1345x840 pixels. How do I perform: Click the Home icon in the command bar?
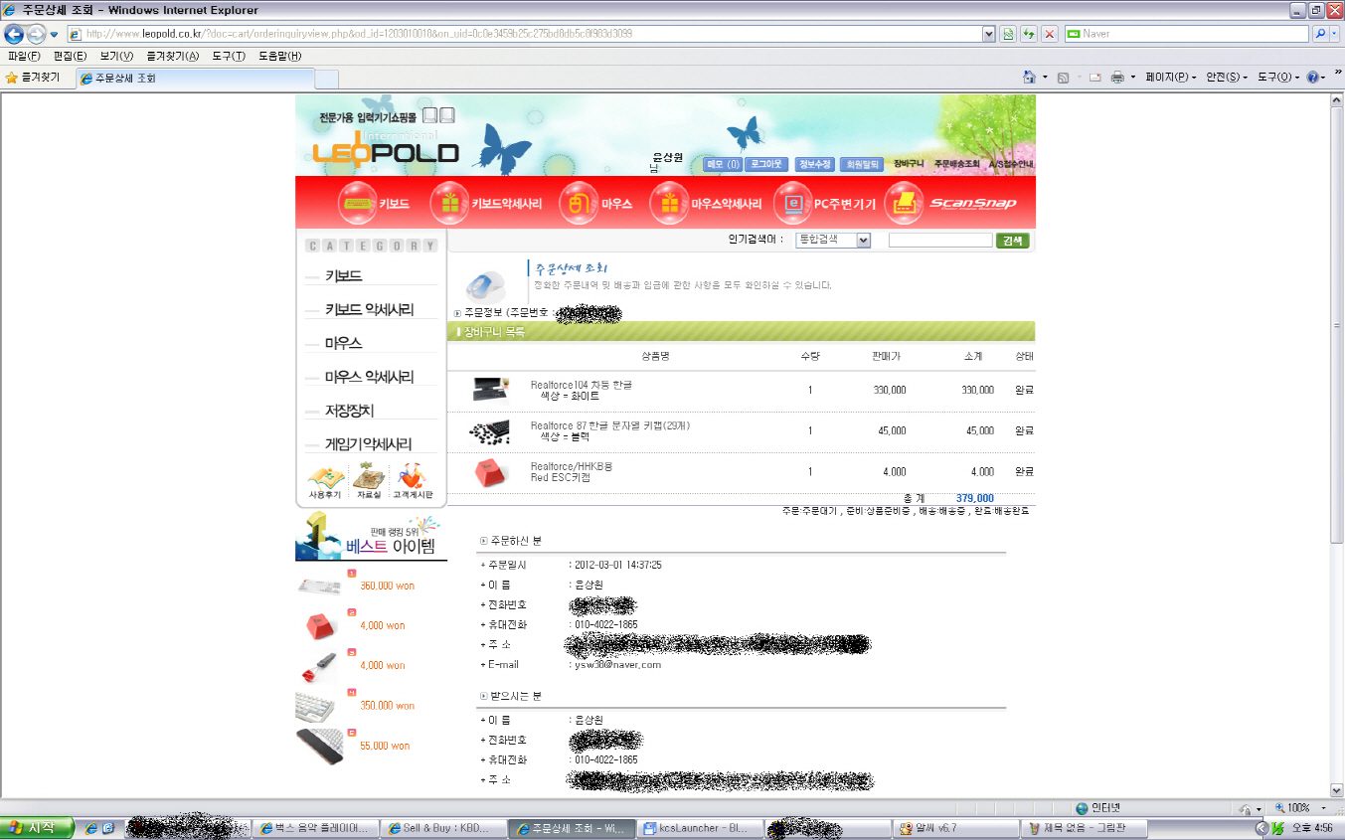point(1030,77)
